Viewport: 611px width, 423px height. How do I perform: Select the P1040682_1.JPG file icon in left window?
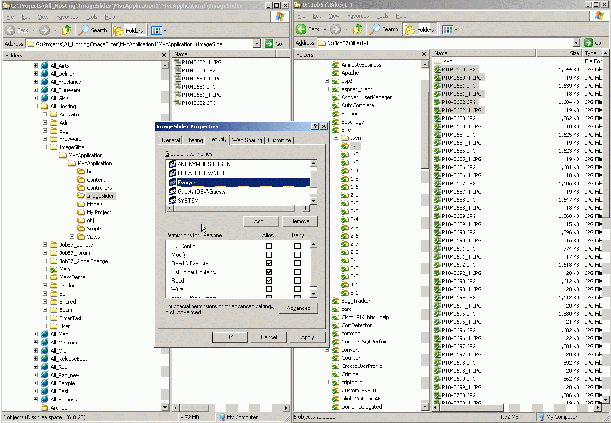[177, 62]
